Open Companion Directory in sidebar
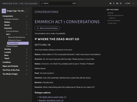Image resolution: width=137 pixels, height=102 pixels. [x=11, y=19]
